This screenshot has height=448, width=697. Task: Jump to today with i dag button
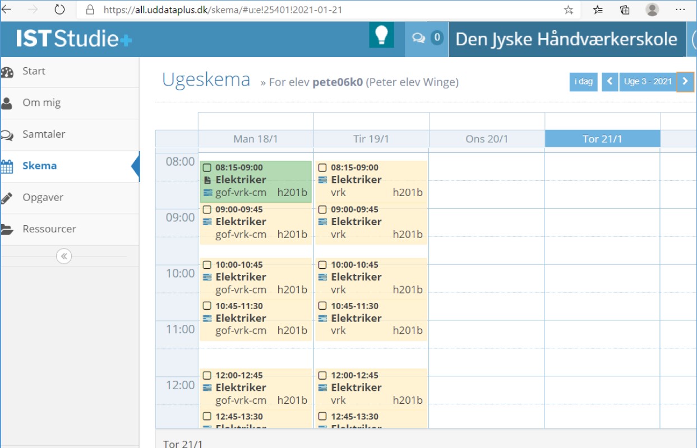point(584,82)
